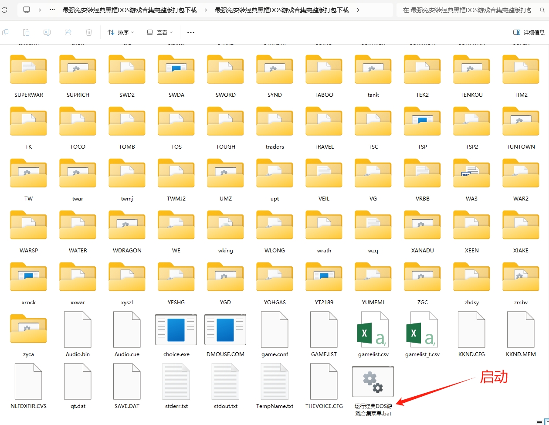
Task: Select the DMOUSE.COM file icon
Action: coord(225,330)
